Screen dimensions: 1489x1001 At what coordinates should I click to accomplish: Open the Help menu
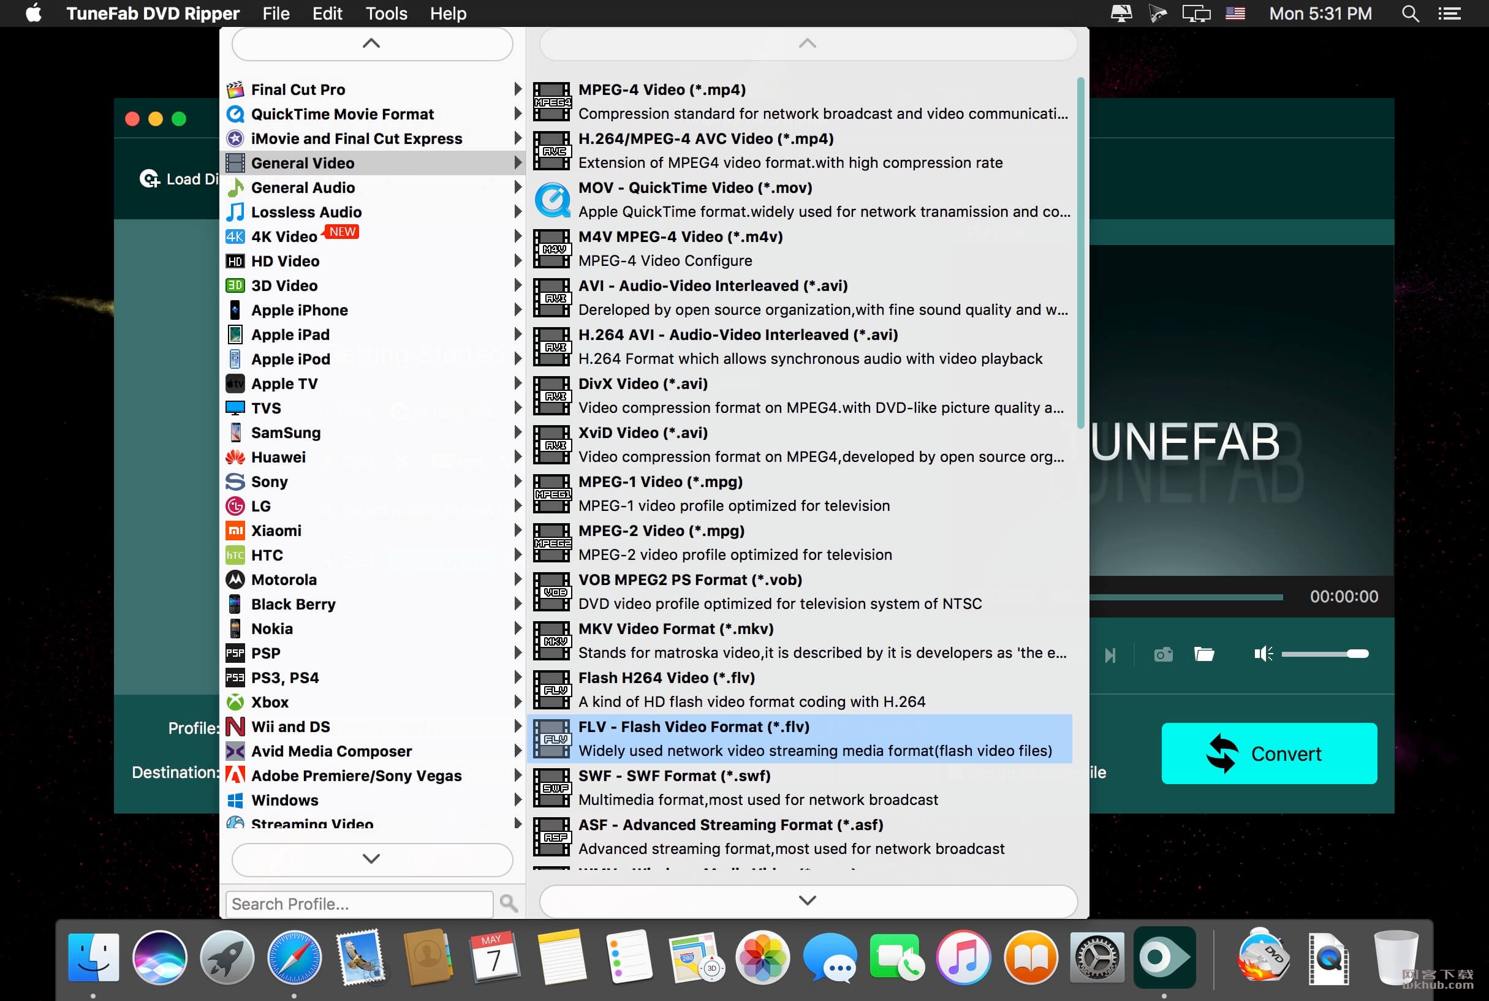449,13
